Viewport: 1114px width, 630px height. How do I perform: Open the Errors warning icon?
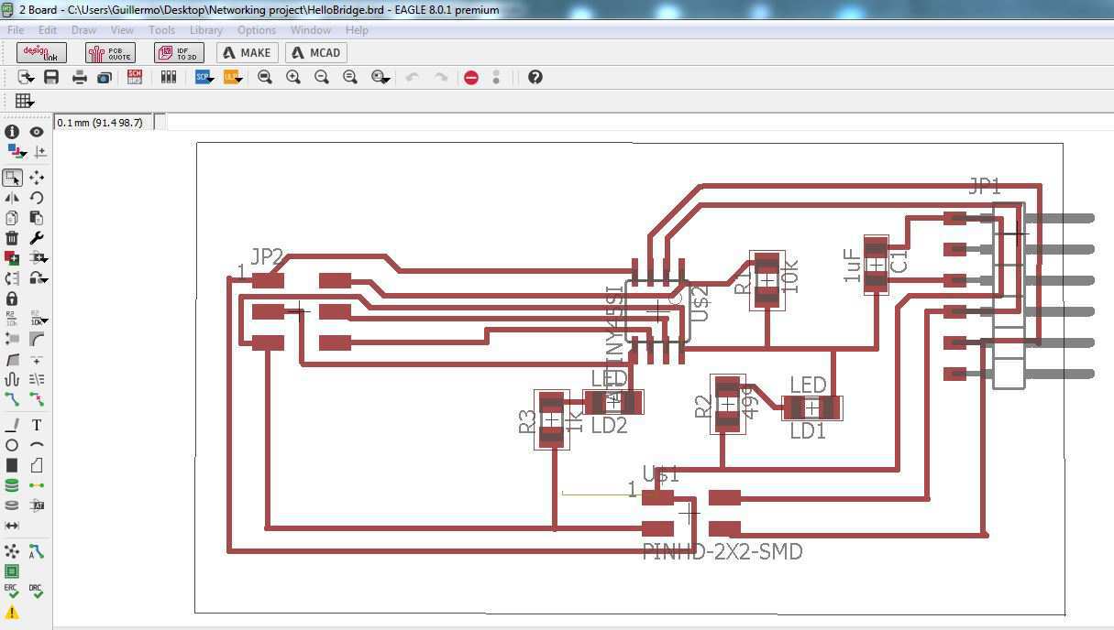(12, 612)
